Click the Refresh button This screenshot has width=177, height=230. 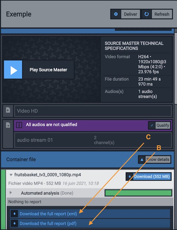(x=162, y=14)
